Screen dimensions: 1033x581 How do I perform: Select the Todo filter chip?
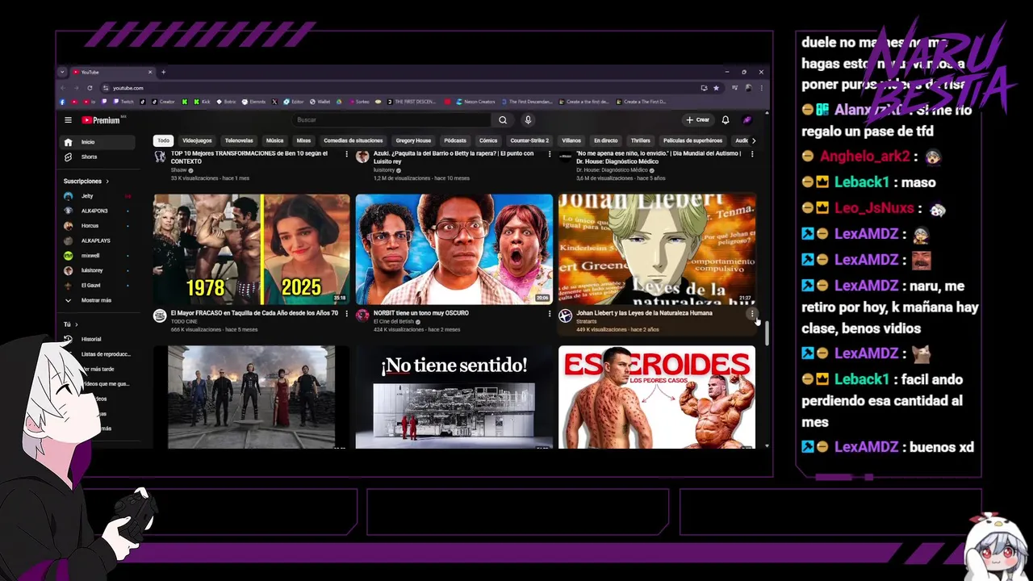click(x=164, y=140)
